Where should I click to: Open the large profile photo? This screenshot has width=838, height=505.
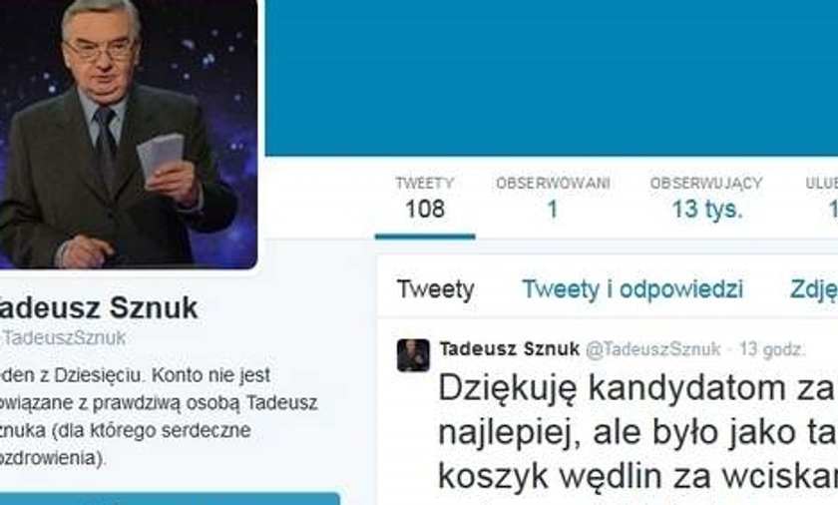(129, 134)
